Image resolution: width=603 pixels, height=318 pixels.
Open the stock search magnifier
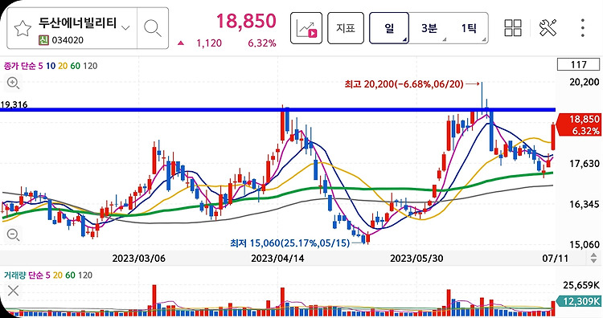click(152, 28)
